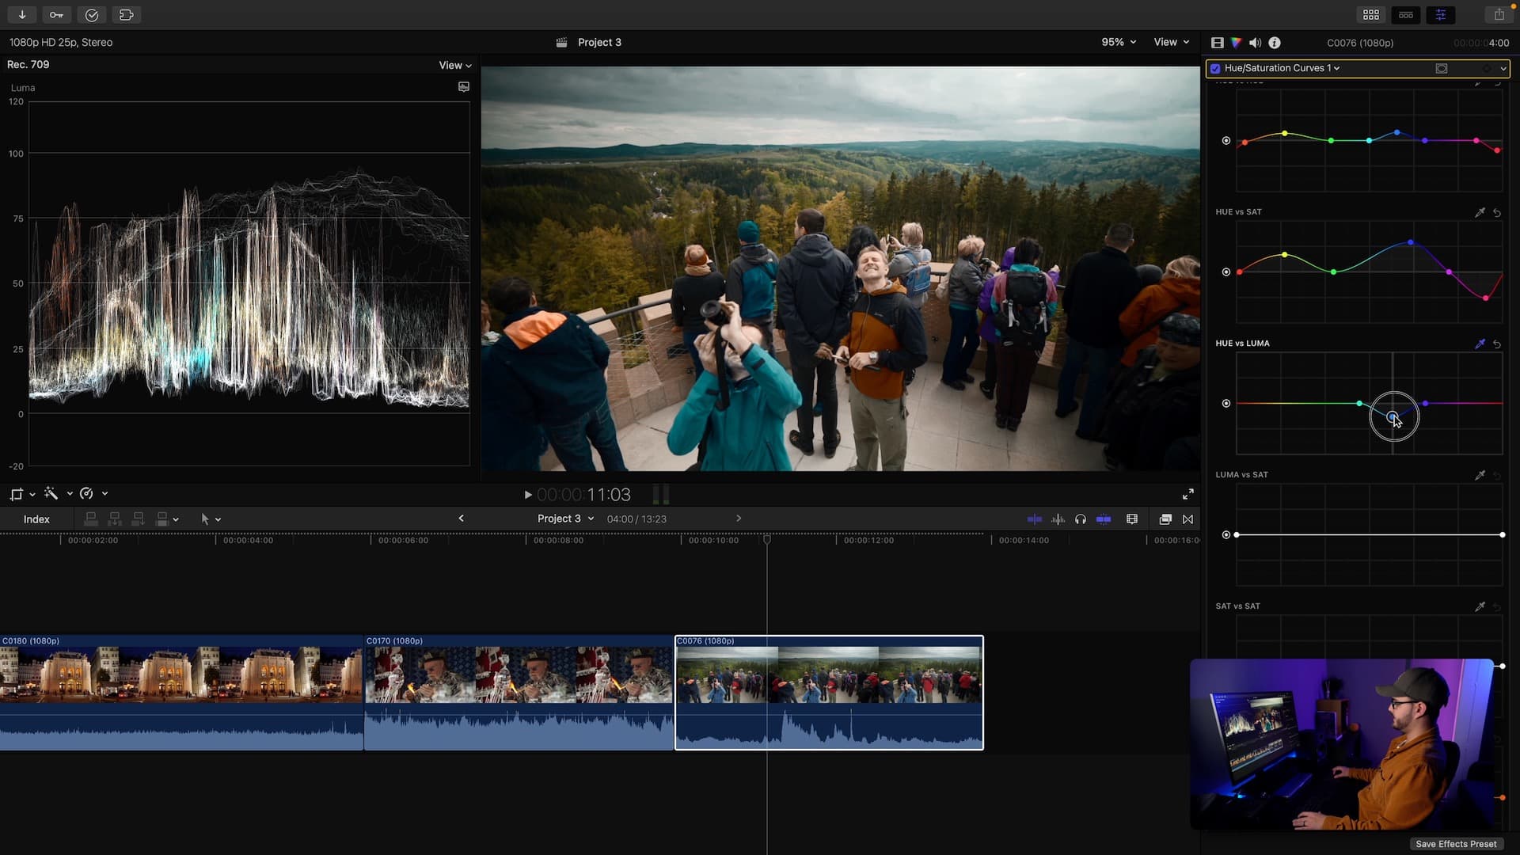Open the Info inspector icon

[1275, 43]
